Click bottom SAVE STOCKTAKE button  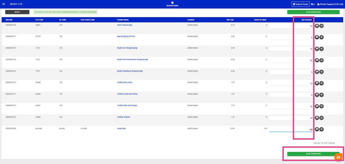tap(313, 154)
